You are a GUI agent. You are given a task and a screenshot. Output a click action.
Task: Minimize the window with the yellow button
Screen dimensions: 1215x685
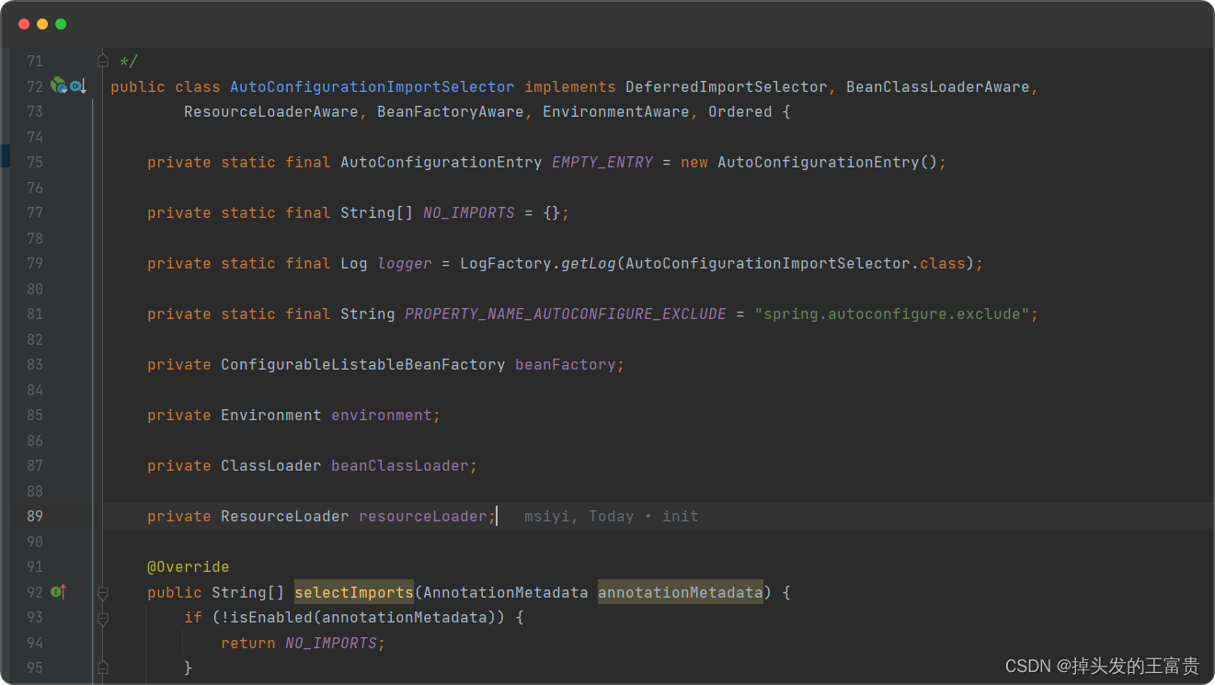[42, 24]
